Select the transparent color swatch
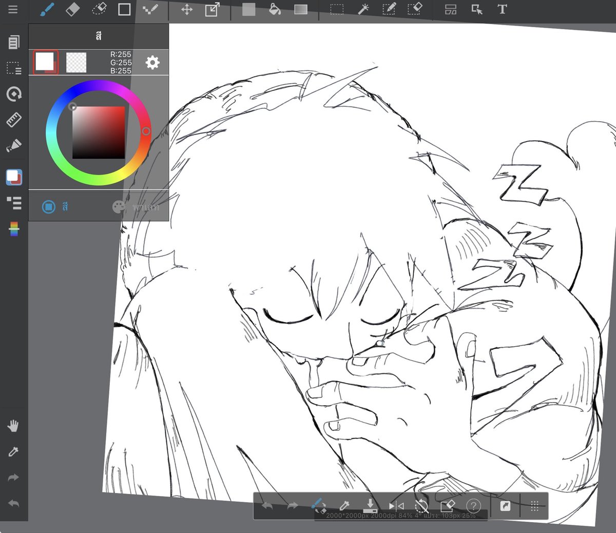 pos(76,63)
